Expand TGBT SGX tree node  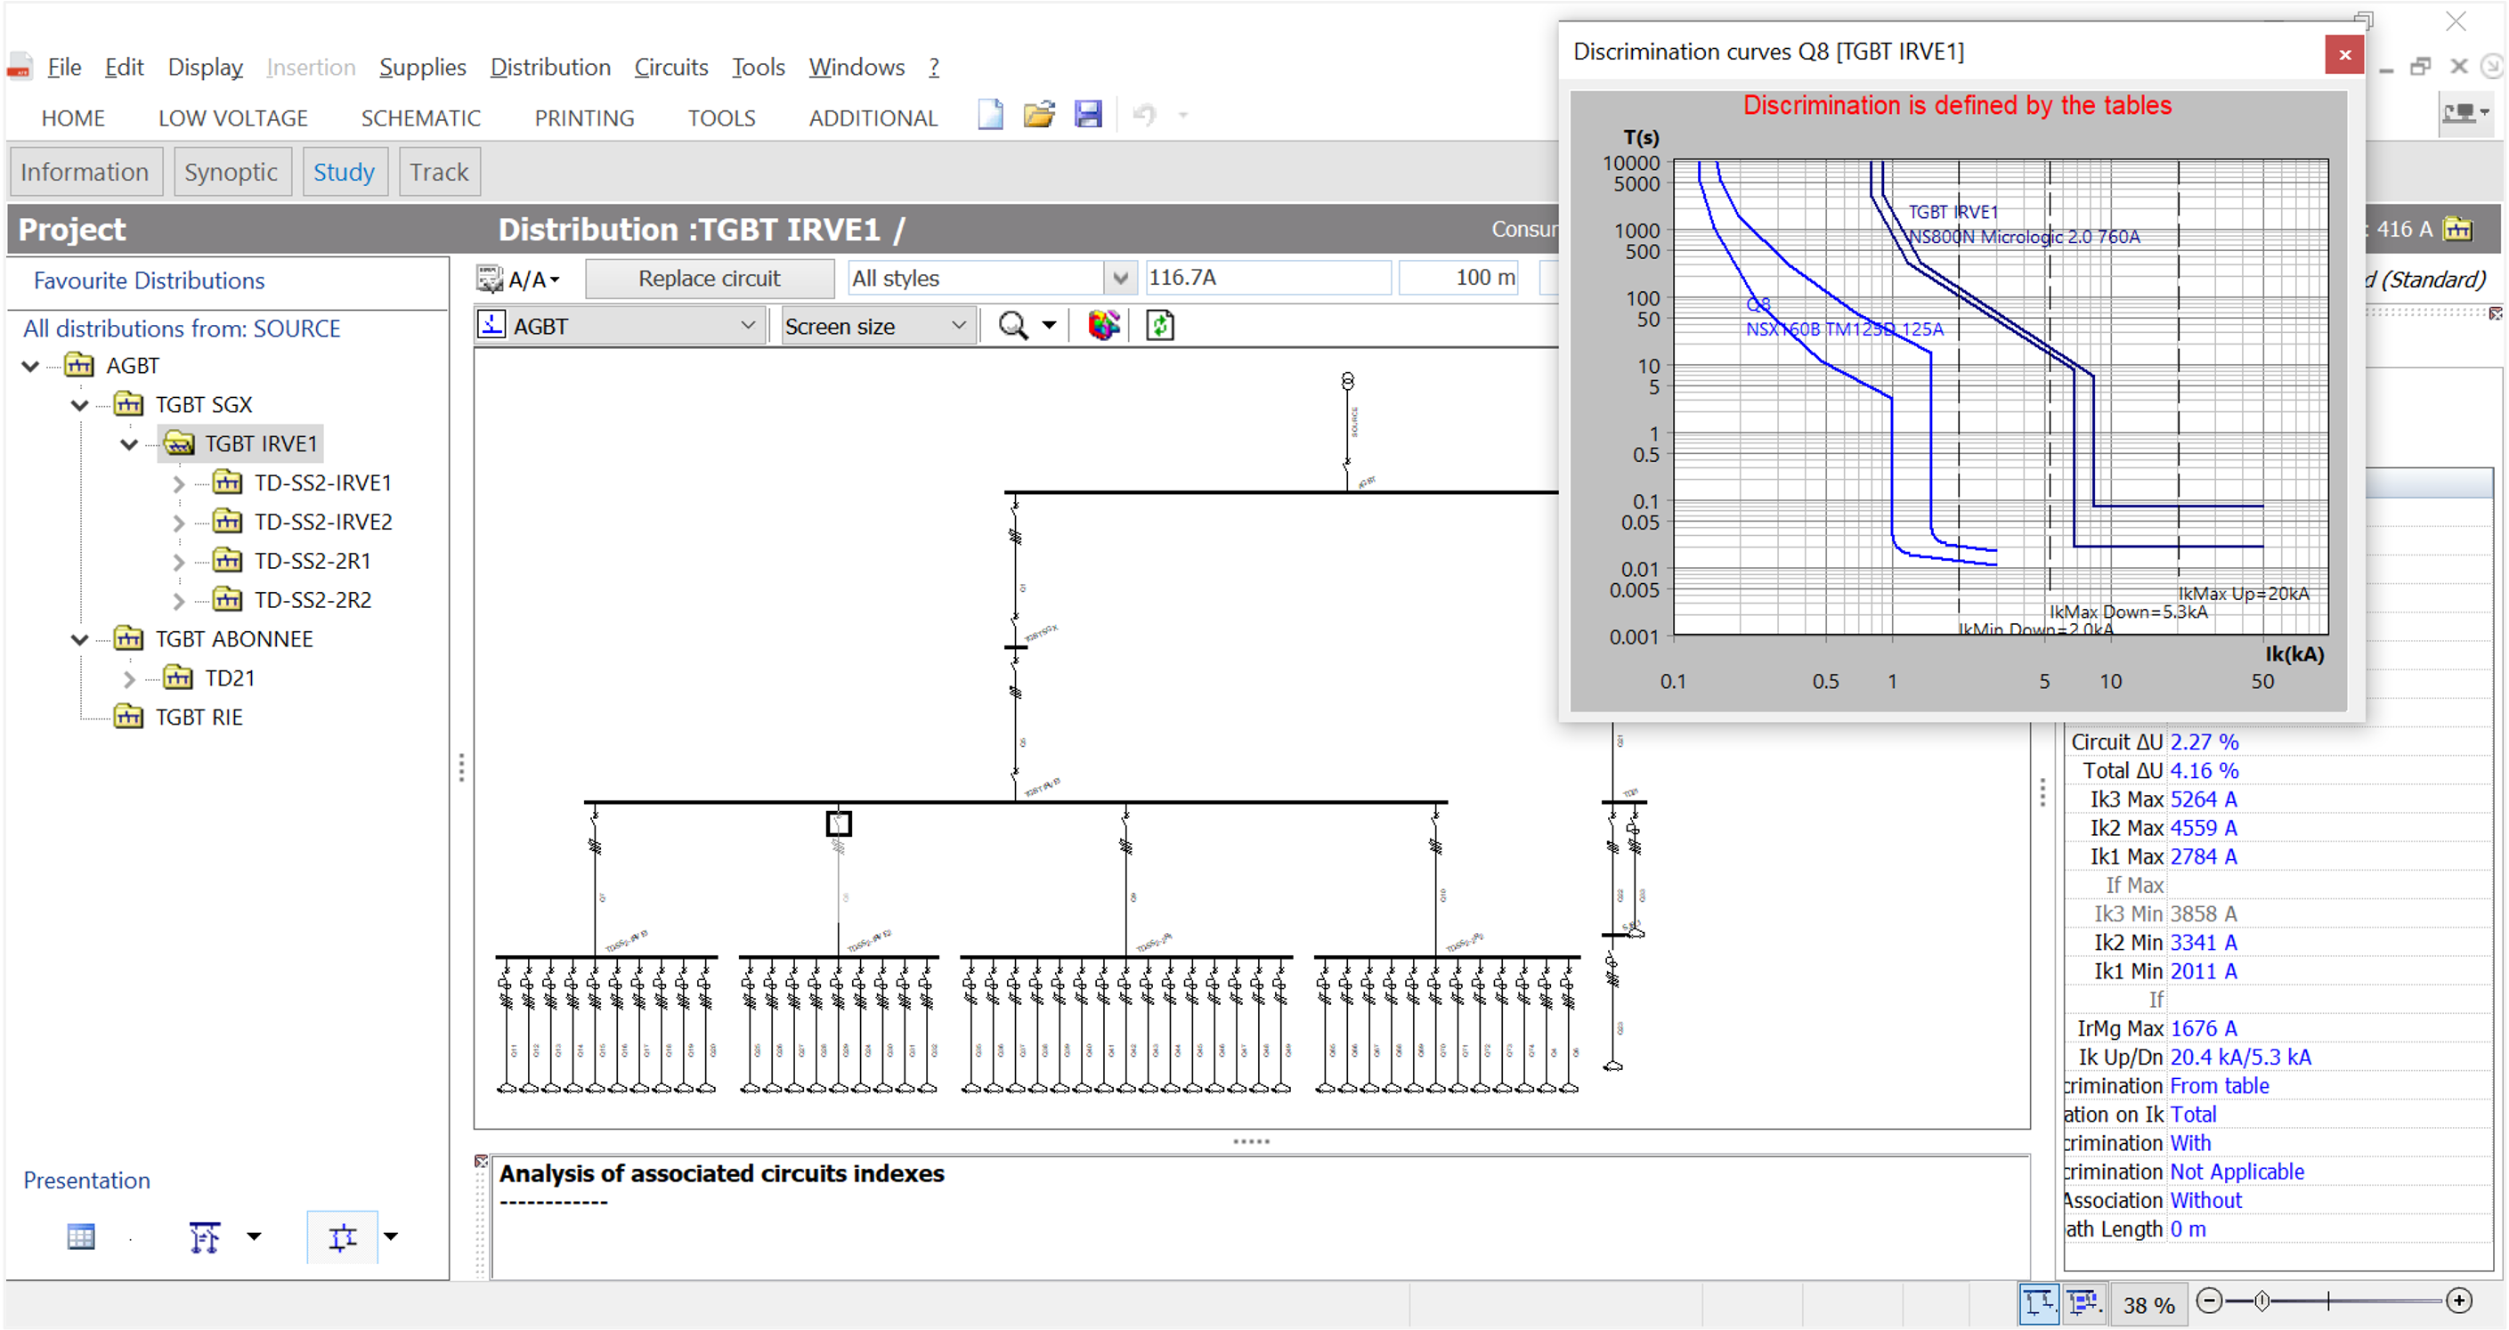click(78, 405)
